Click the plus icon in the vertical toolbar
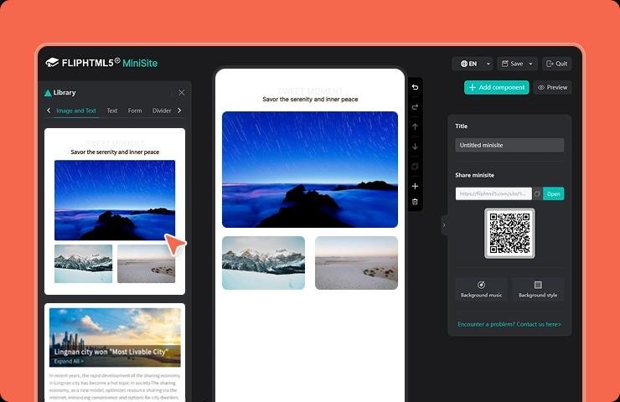The width and height of the screenshot is (620, 402). [x=415, y=186]
